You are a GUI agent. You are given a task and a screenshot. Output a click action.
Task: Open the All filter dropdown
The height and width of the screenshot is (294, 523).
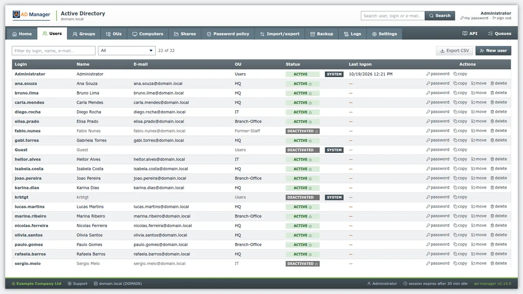(x=127, y=51)
